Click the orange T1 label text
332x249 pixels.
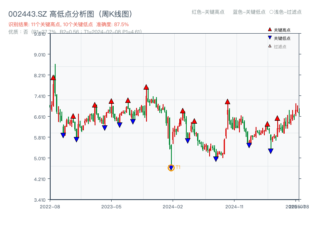178,167
